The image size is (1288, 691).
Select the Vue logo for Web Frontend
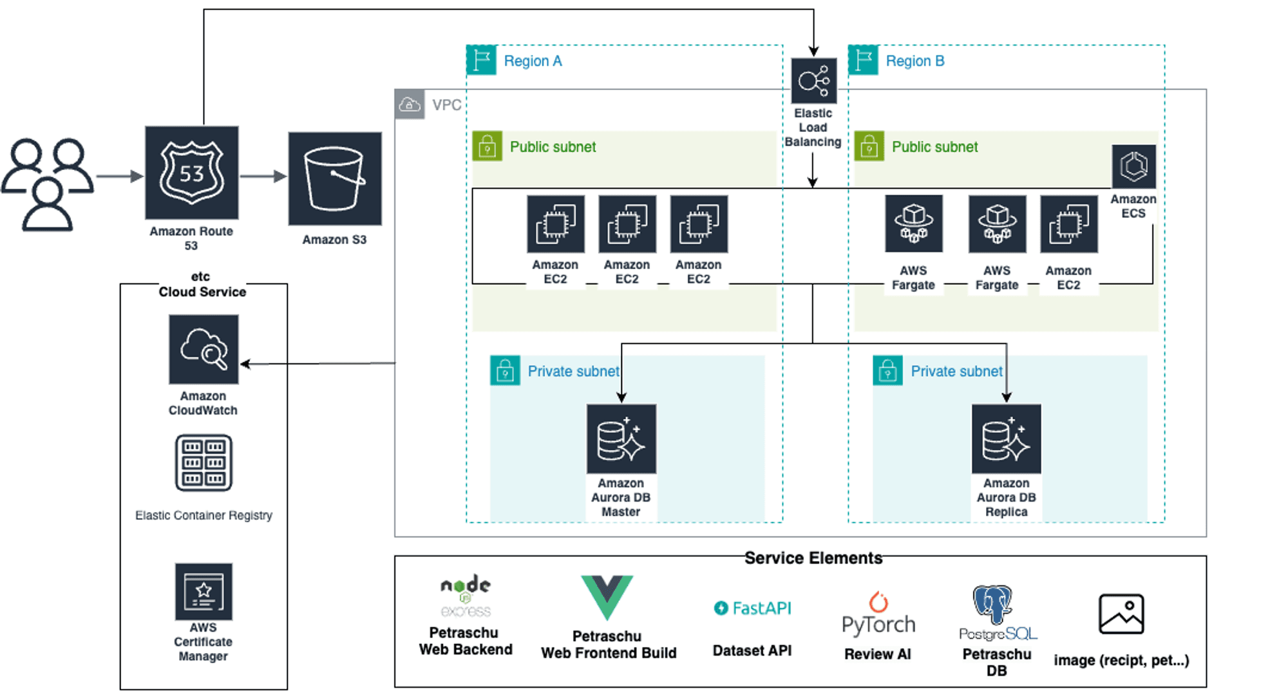pyautogui.click(x=607, y=598)
